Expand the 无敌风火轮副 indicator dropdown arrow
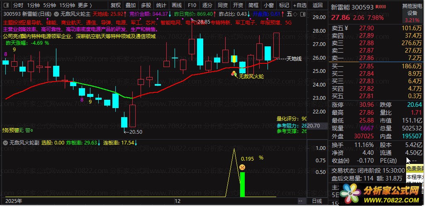 tap(5, 143)
